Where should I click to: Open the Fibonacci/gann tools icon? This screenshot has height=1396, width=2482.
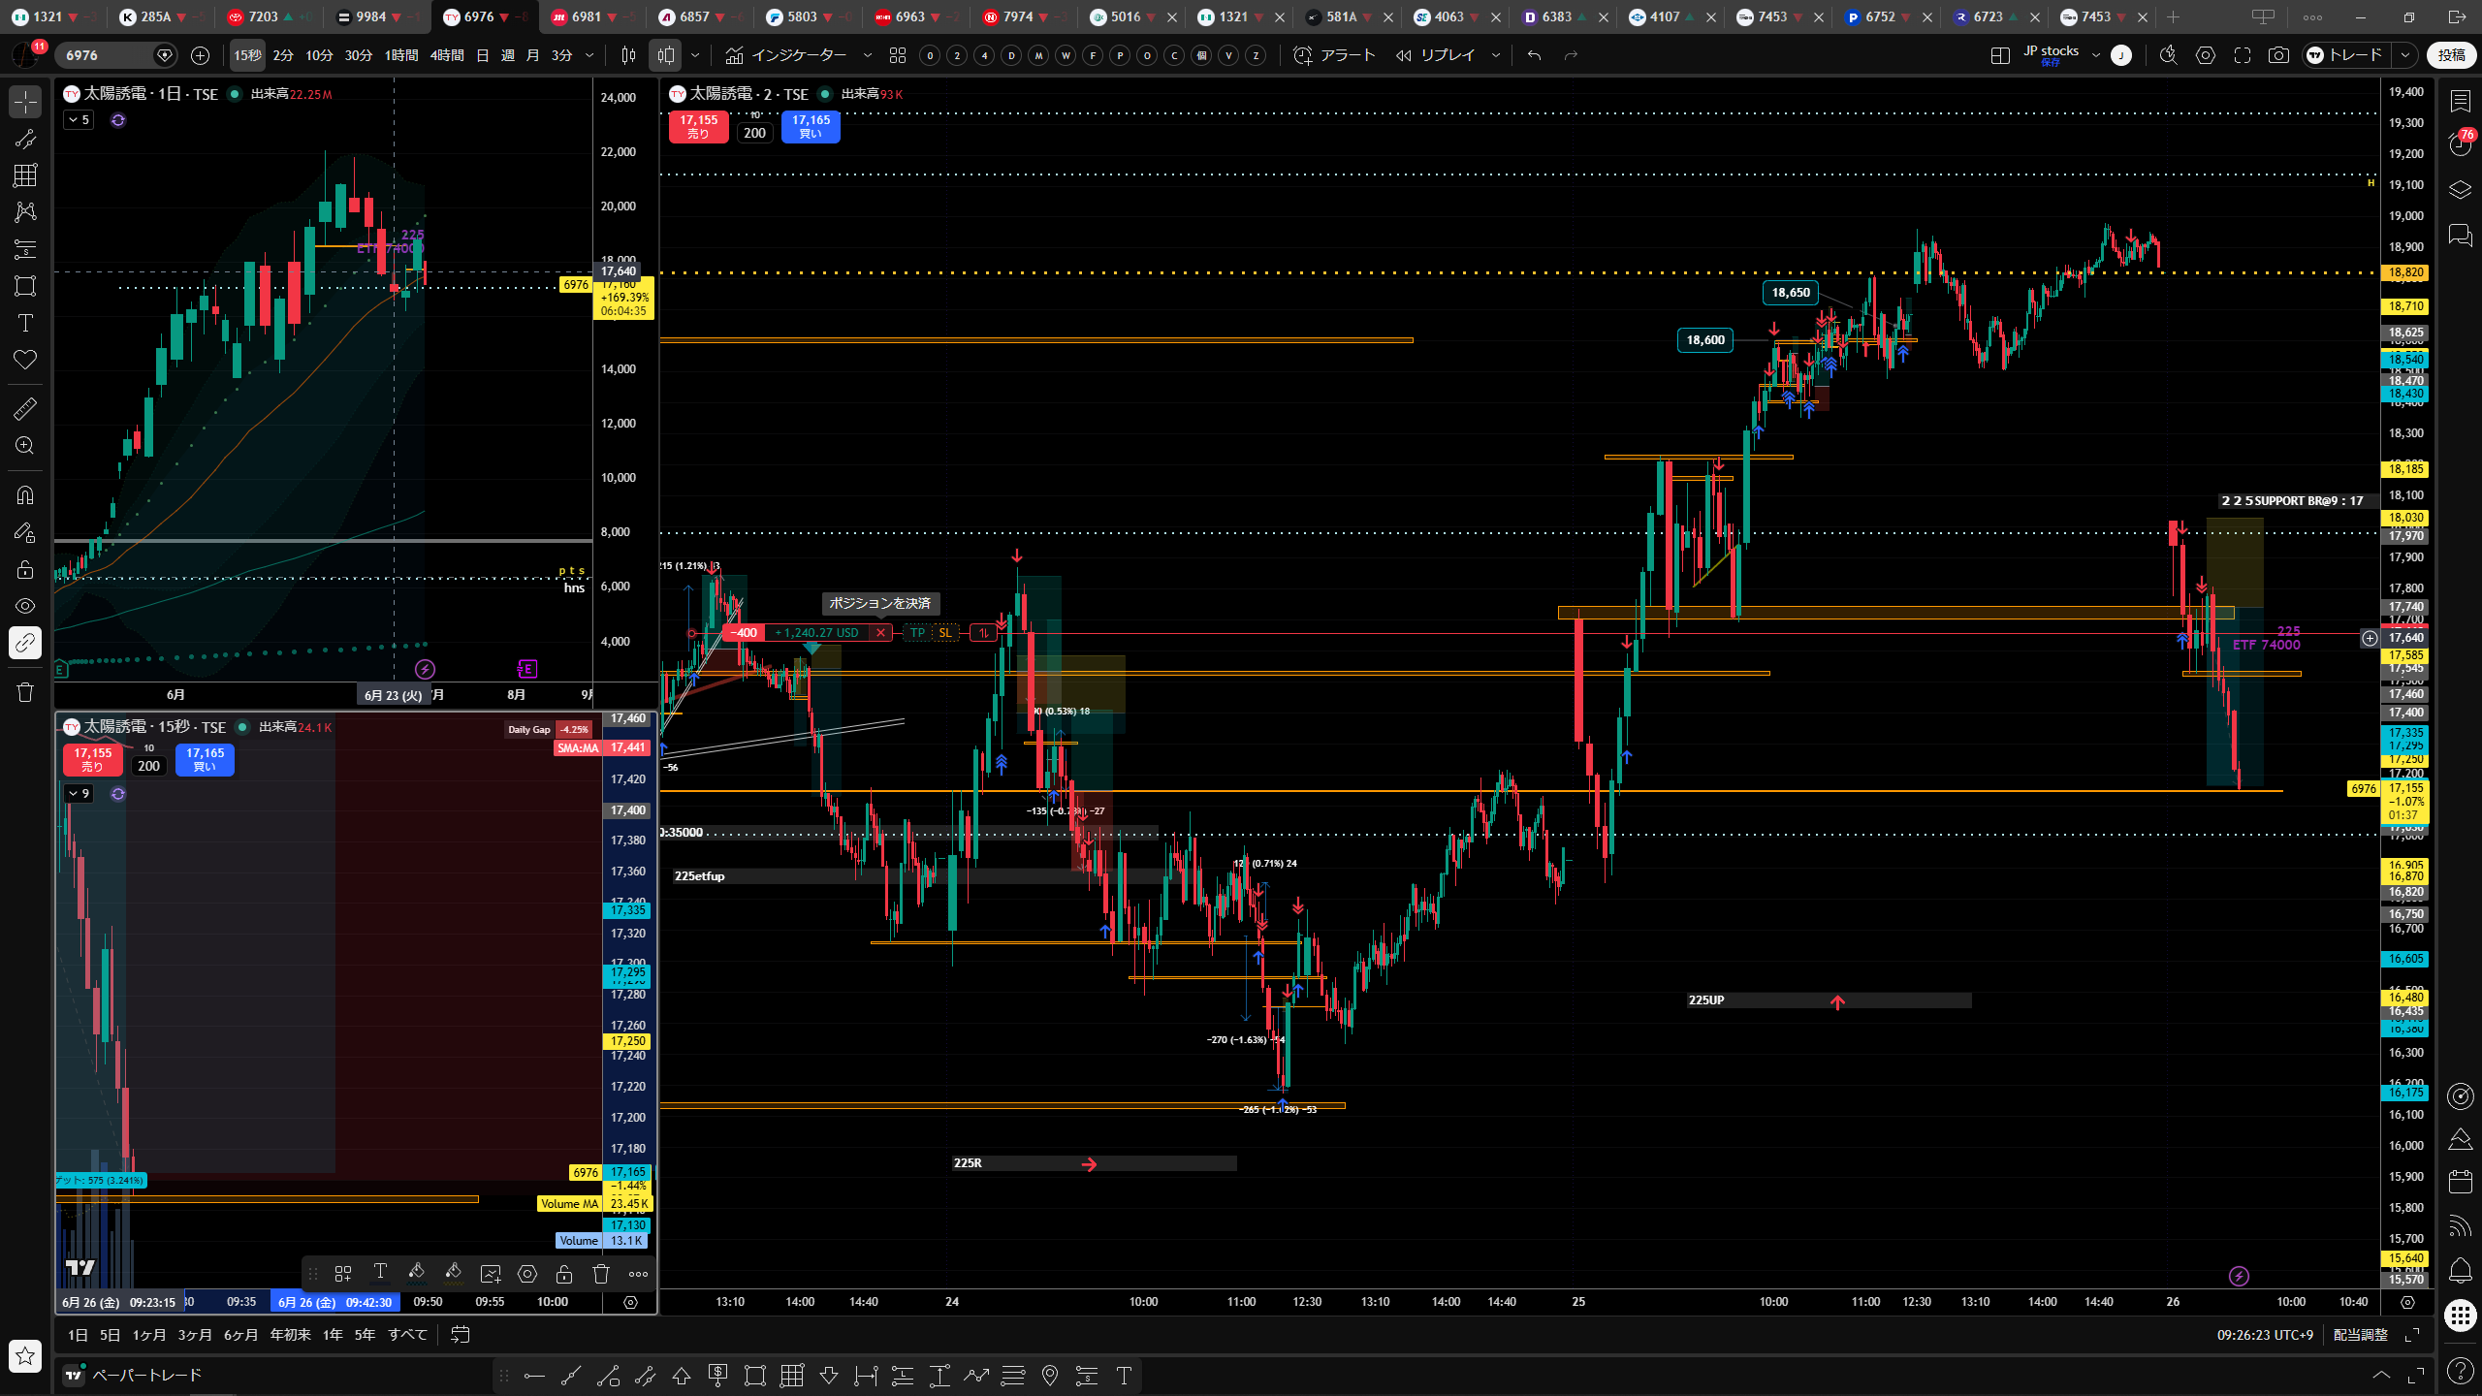coord(25,175)
